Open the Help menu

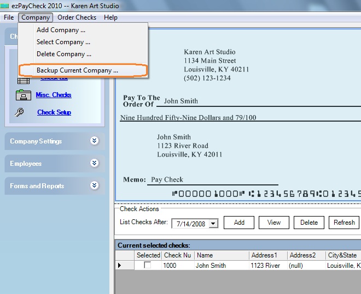coord(110,17)
